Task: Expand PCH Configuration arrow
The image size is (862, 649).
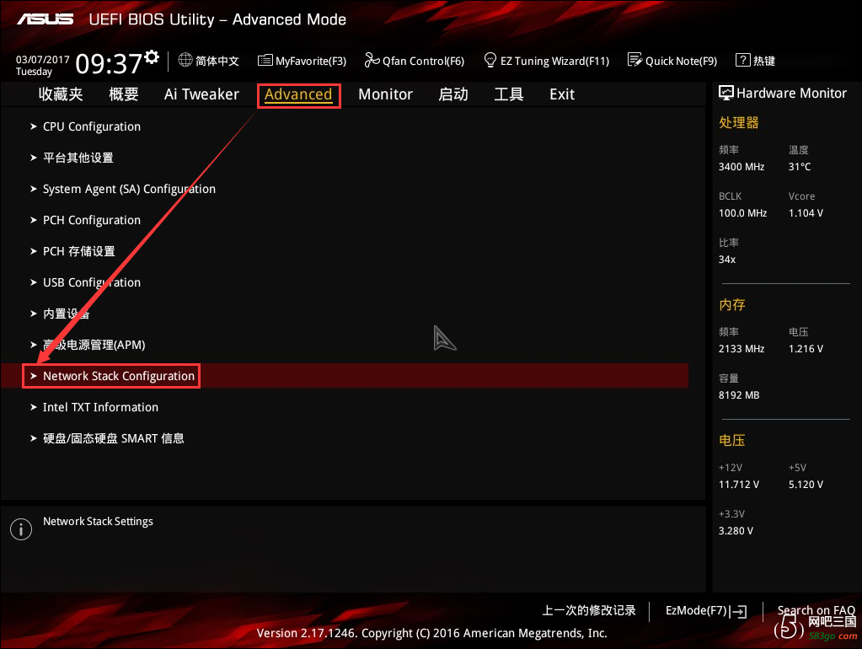Action: click(x=34, y=220)
